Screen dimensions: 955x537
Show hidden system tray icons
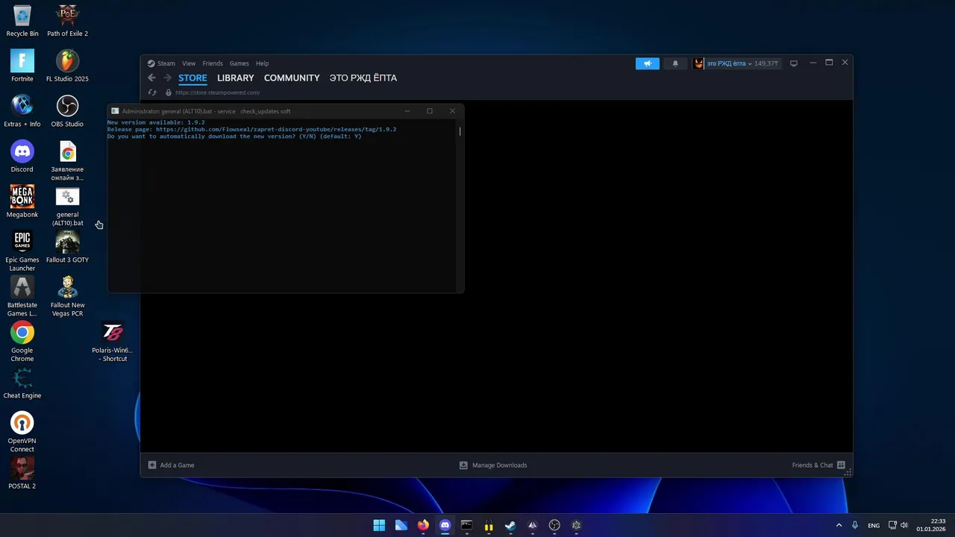point(839,525)
